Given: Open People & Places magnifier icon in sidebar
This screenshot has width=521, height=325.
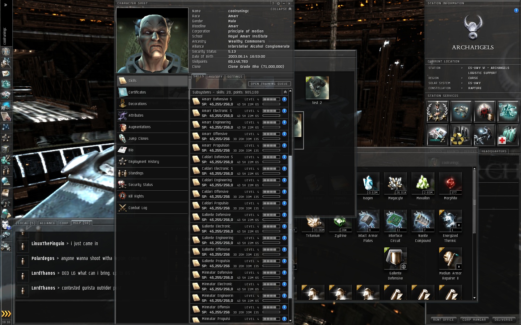Looking at the screenshot, I should click(6, 62).
